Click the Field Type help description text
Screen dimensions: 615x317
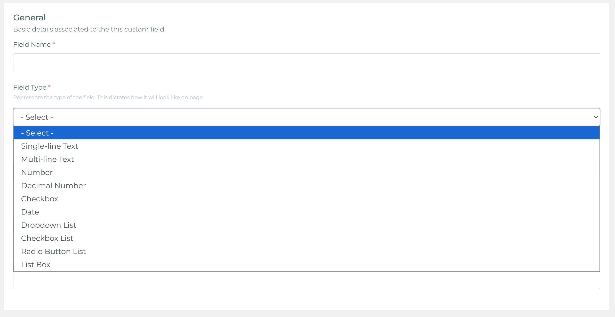click(108, 98)
